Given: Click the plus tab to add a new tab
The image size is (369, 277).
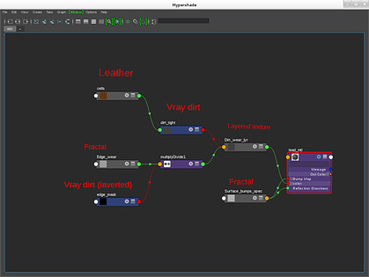Looking at the screenshot, I should (20, 29).
